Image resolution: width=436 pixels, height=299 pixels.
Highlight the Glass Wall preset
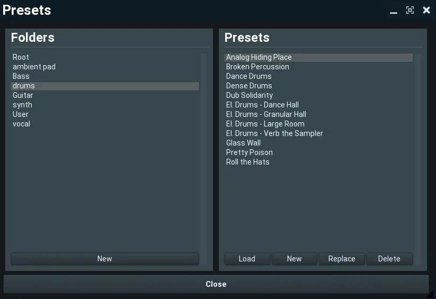click(243, 143)
